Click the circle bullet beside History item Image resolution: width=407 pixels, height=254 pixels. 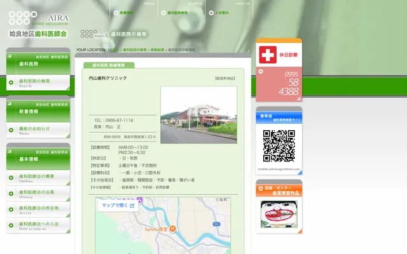[11, 194]
